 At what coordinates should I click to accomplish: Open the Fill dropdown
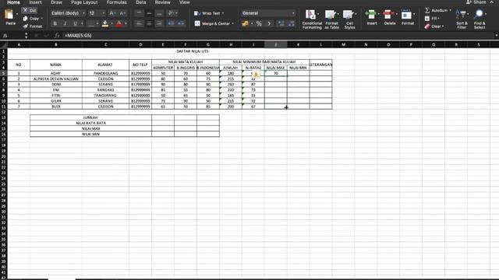point(432,19)
